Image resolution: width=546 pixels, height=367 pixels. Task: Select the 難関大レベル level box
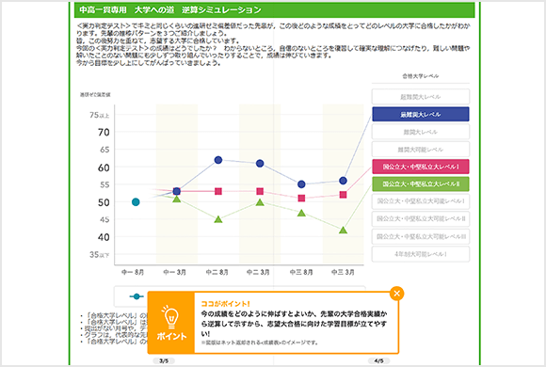point(420,132)
